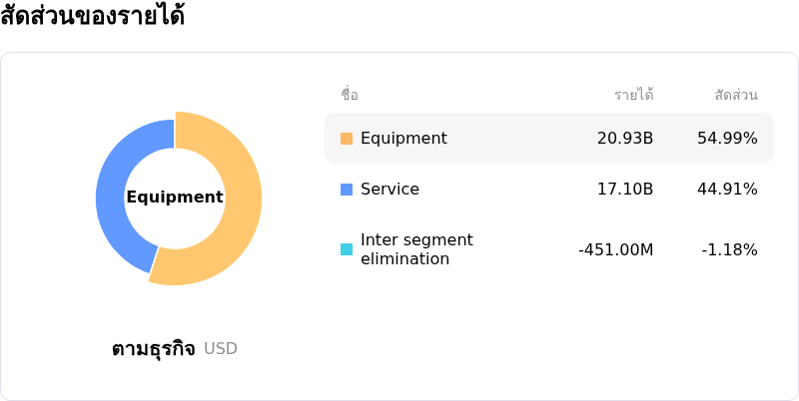
Task: Select the Equipment row name
Action: point(403,139)
